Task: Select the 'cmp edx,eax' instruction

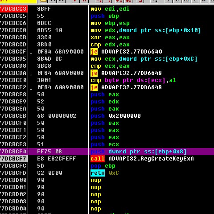Action: coord(110,45)
